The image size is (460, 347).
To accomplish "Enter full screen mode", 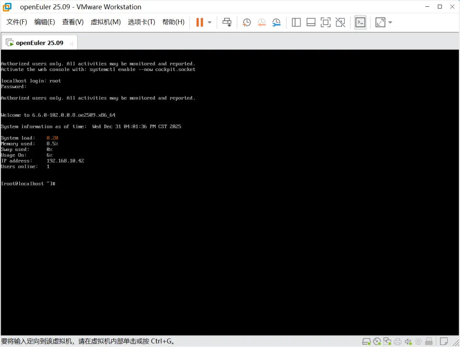I will click(326, 22).
